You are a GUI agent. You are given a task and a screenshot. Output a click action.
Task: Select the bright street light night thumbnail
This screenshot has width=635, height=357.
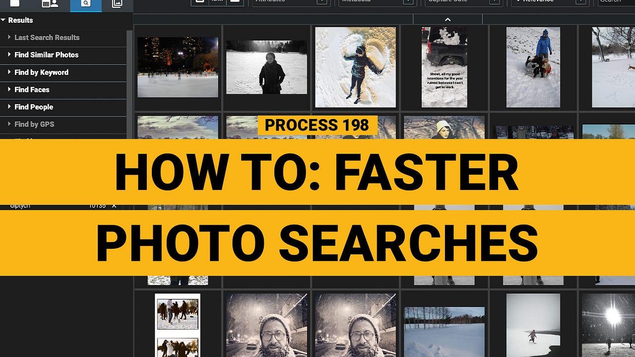coord(608,325)
